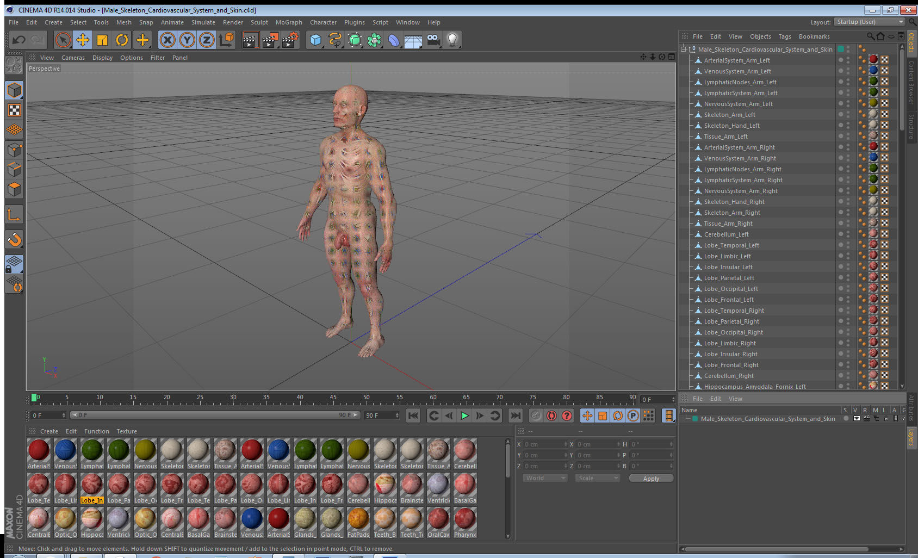The image size is (918, 558).
Task: Toggle Parameter keyframe recording icon
Action: [x=633, y=416]
